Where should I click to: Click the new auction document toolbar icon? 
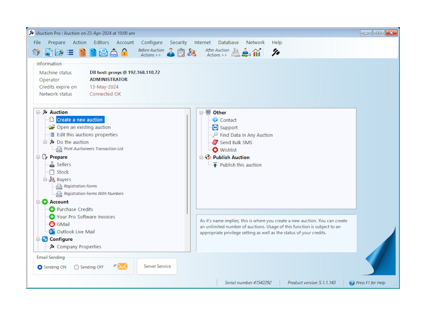point(49,52)
